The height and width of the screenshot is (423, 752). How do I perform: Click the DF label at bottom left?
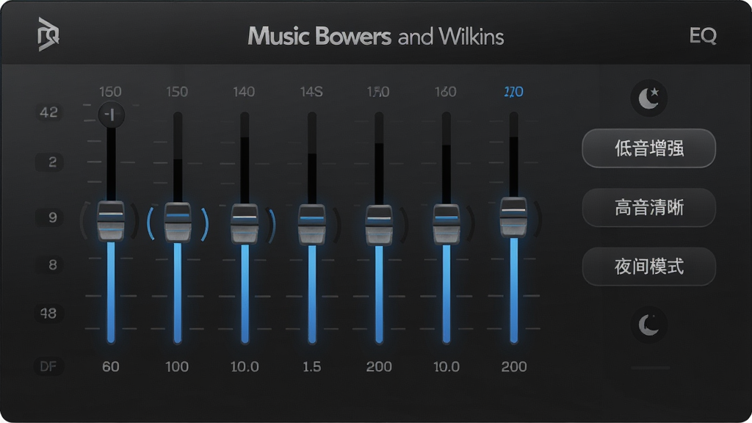point(48,367)
